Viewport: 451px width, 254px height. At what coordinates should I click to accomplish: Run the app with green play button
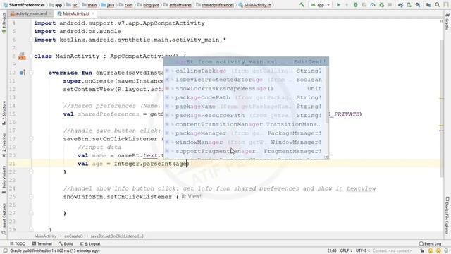pyautogui.click(x=338, y=5)
